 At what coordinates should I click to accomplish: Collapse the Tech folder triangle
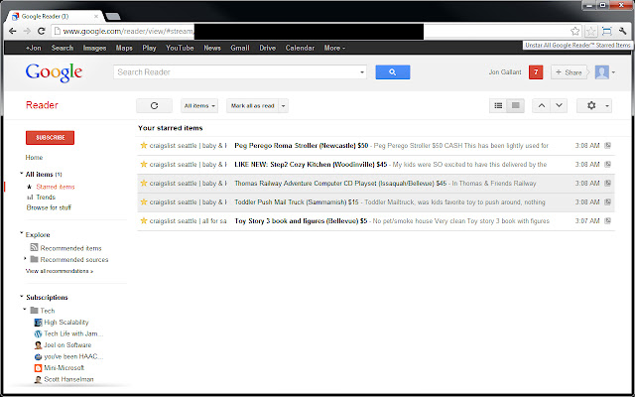(25, 310)
